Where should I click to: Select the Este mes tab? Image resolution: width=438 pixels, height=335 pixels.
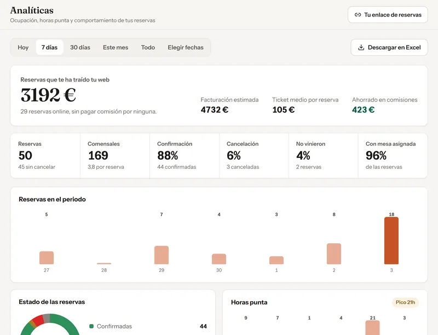click(116, 48)
